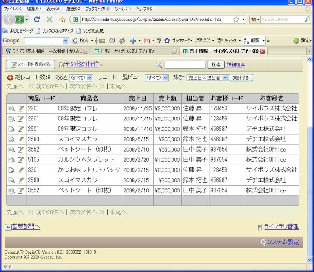The height and width of the screenshot is (272, 314).
Task: Open the ブックマーク menu
Action: point(97,9)
